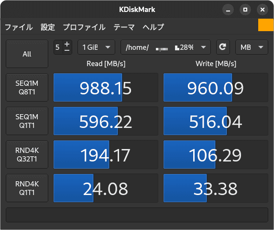Run all benchmarks with the All button
The height and width of the screenshot is (230, 274).
(x=27, y=54)
